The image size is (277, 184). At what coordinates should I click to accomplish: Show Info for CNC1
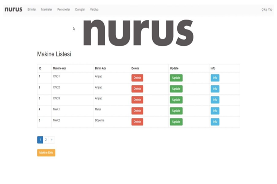pyautogui.click(x=215, y=78)
